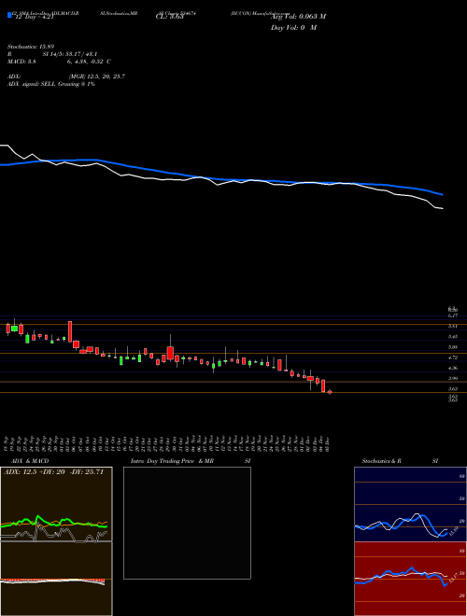Select the 'MACD: 3.8' indicator line

pyautogui.click(x=21, y=62)
